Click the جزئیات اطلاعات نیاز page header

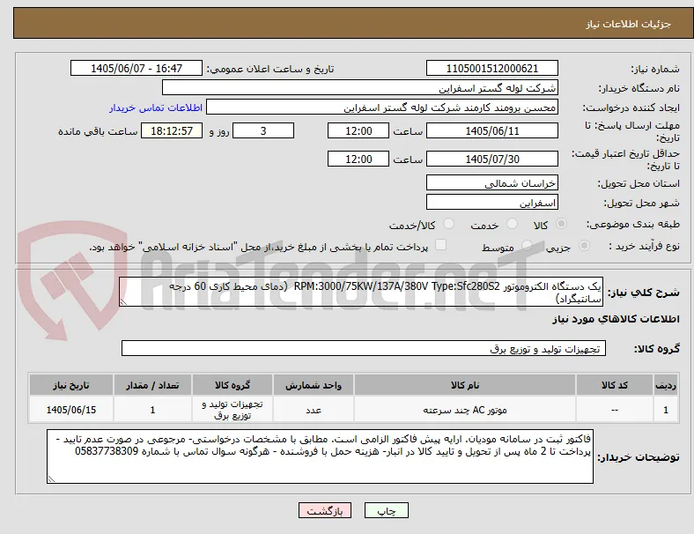tap(629, 24)
